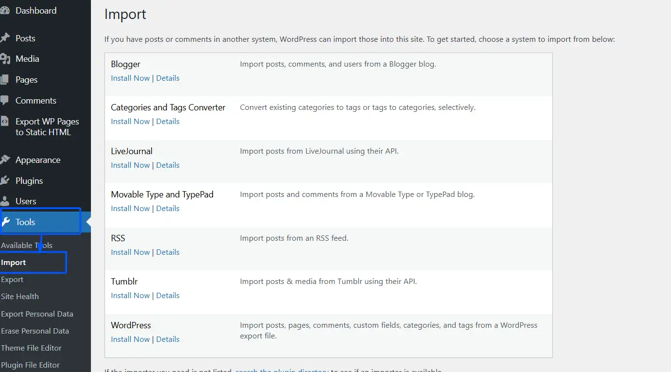
Task: Install the Tumblr importer now
Action: pos(130,296)
